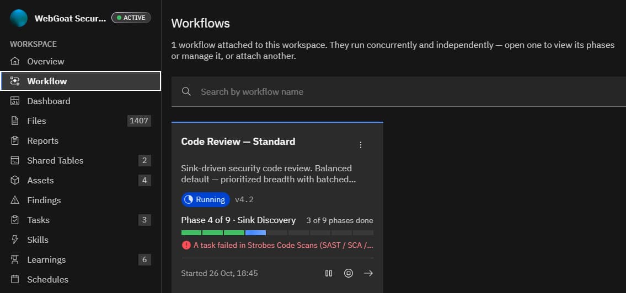
Task: Click the Assets count badge 4
Action: coord(145,181)
